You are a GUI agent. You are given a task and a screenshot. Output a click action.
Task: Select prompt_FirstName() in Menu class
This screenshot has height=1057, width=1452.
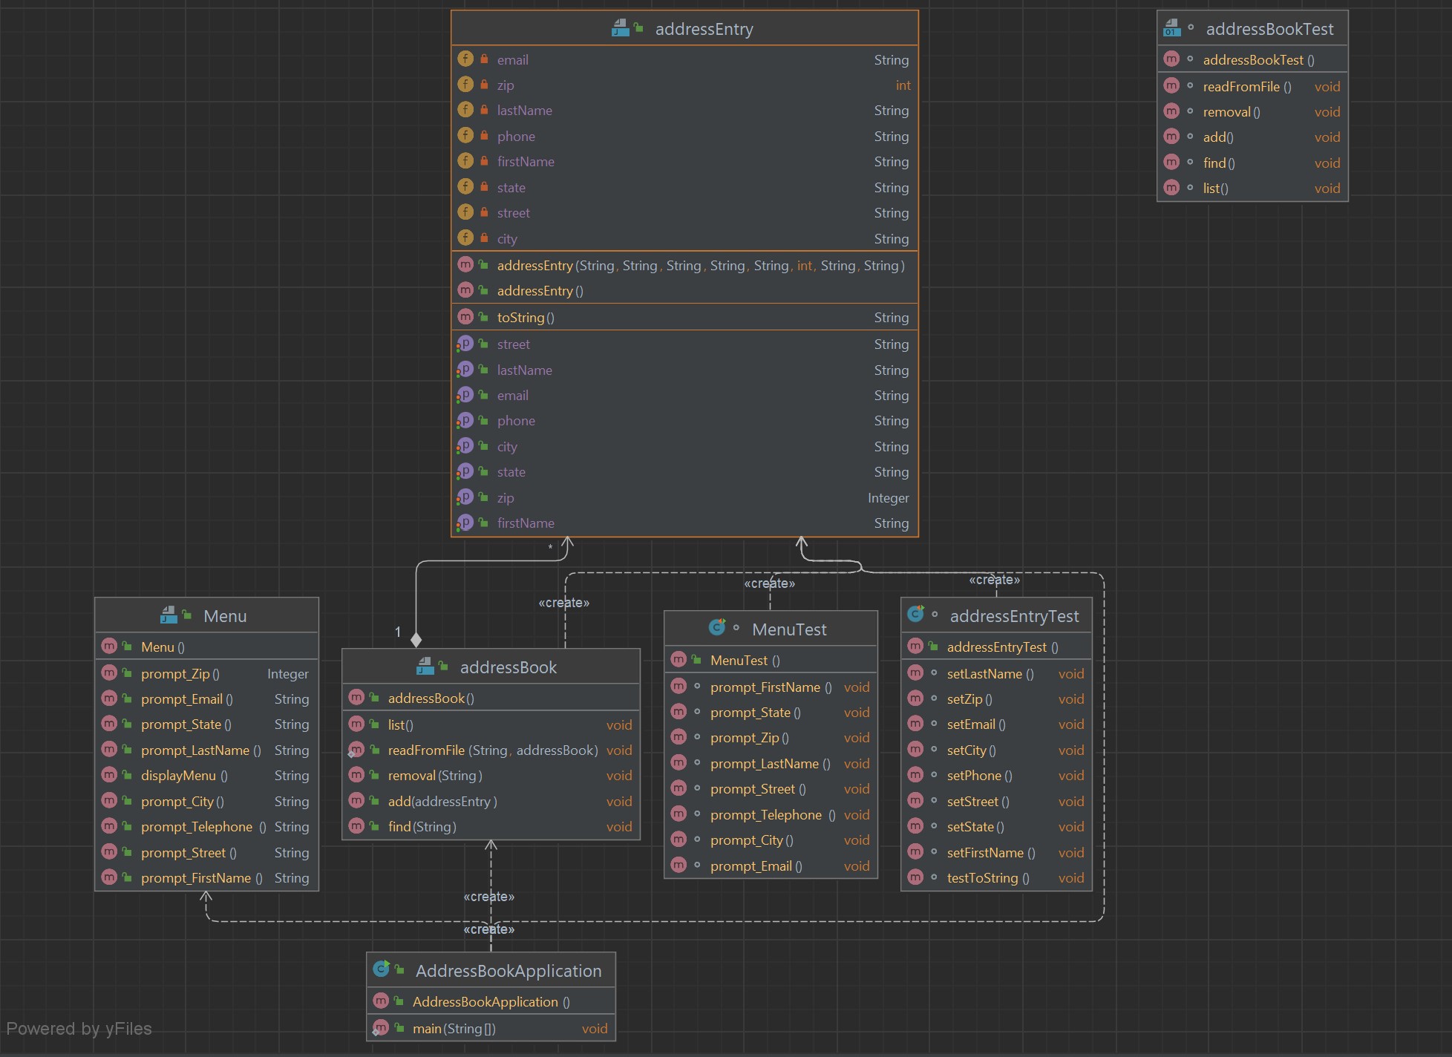point(206,877)
